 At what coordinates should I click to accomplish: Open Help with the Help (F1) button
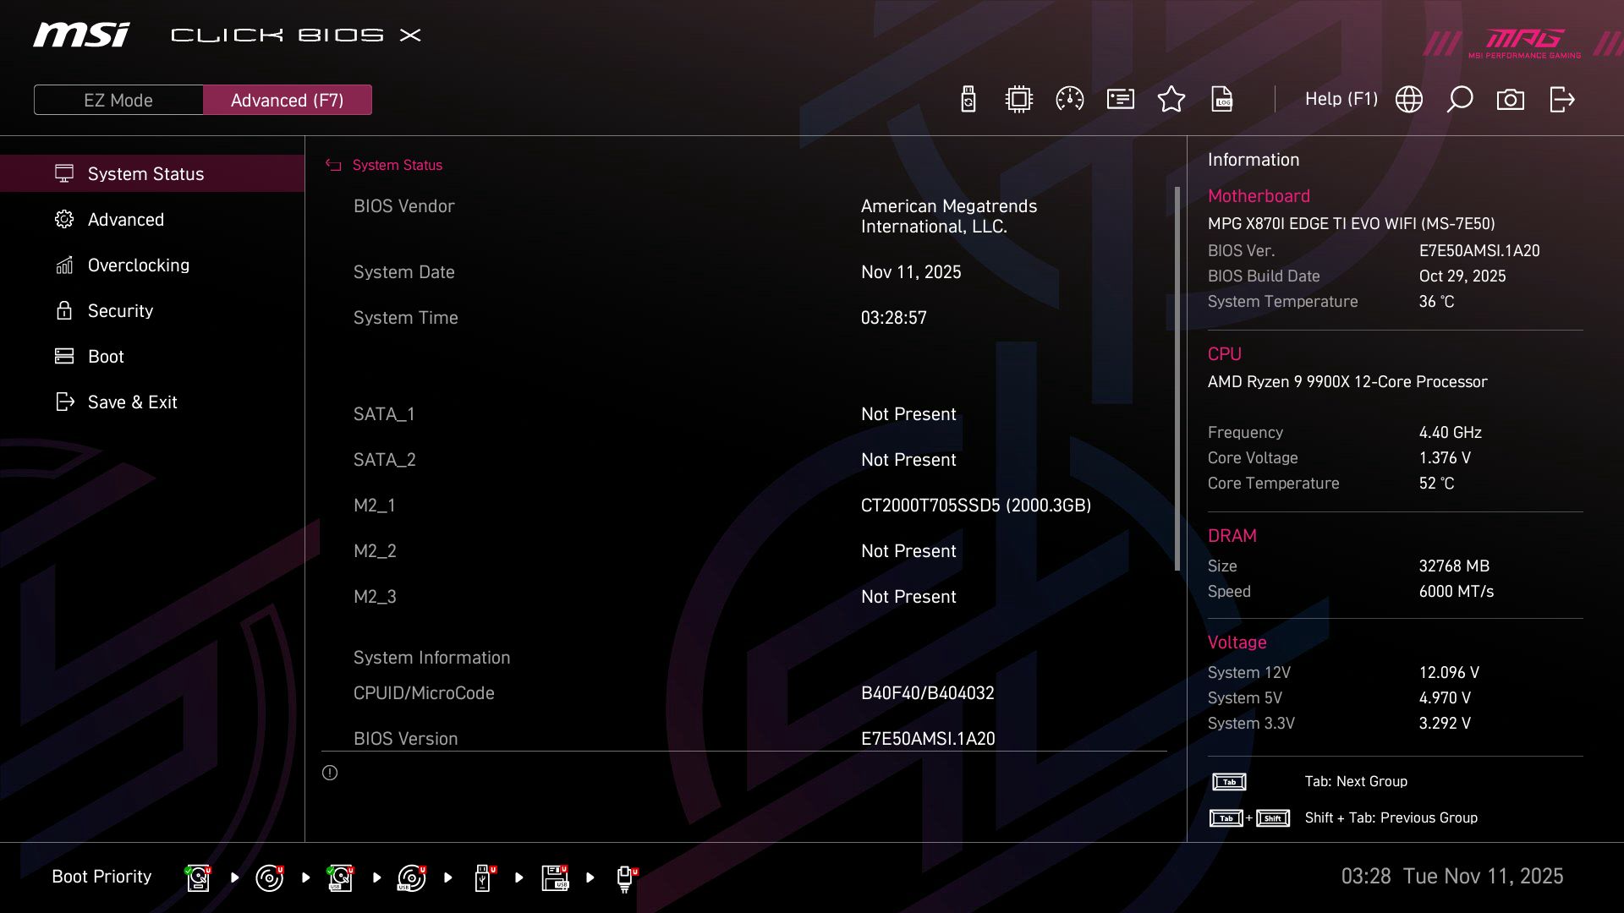pyautogui.click(x=1341, y=99)
